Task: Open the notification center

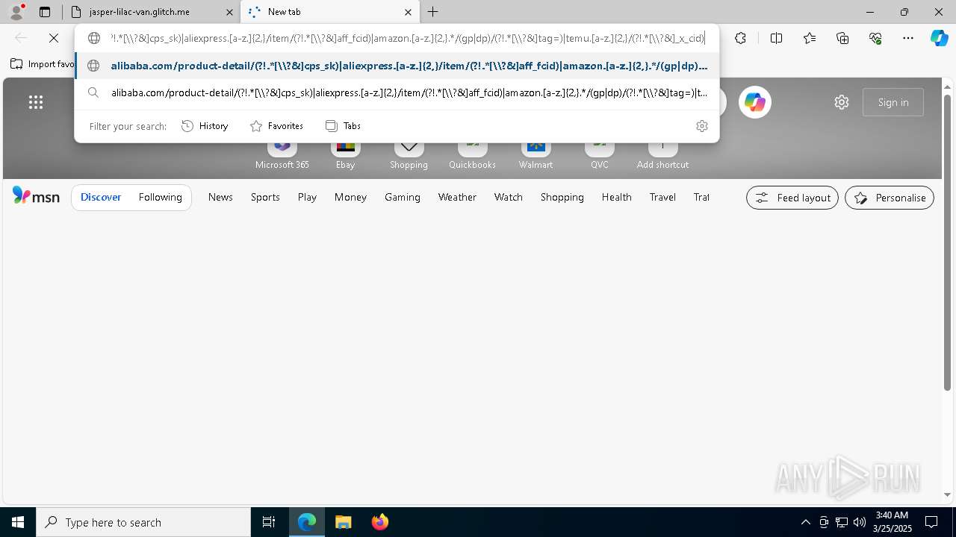Action: (x=931, y=522)
